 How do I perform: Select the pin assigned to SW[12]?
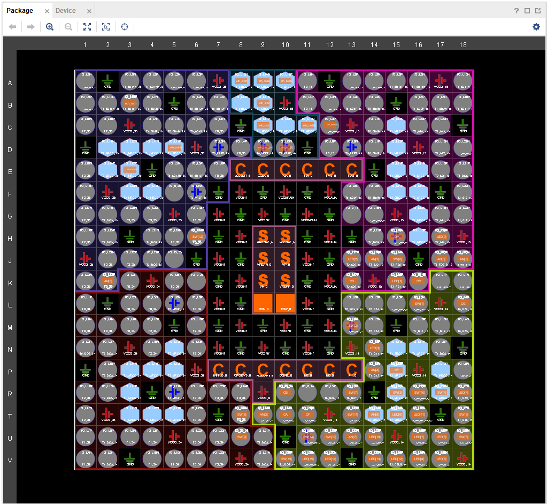point(196,237)
